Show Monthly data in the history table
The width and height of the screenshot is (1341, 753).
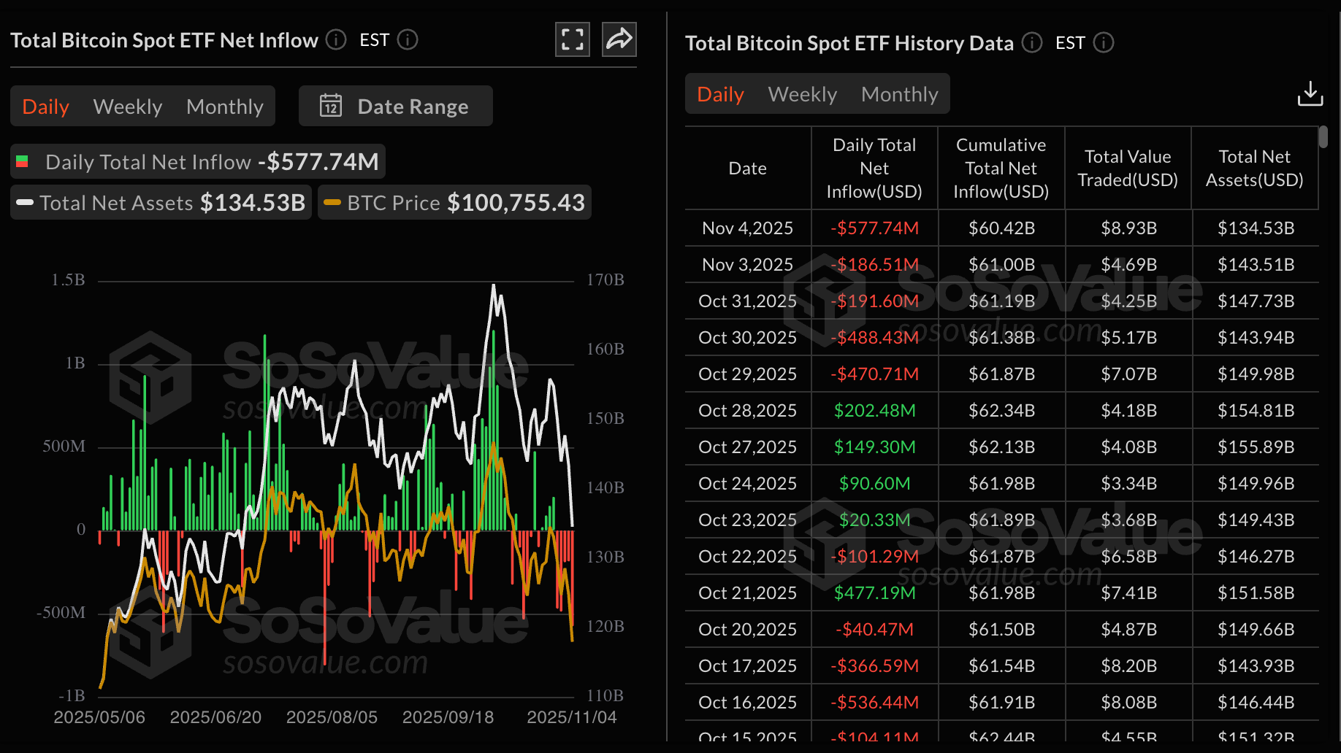coord(899,93)
